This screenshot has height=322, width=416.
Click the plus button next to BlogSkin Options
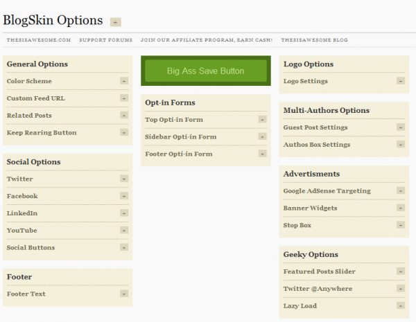pos(116,22)
